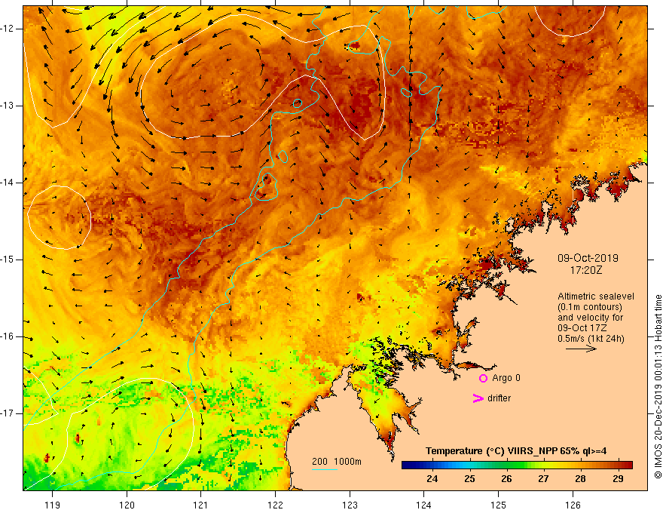Click the latitude axis label -17

8,413
